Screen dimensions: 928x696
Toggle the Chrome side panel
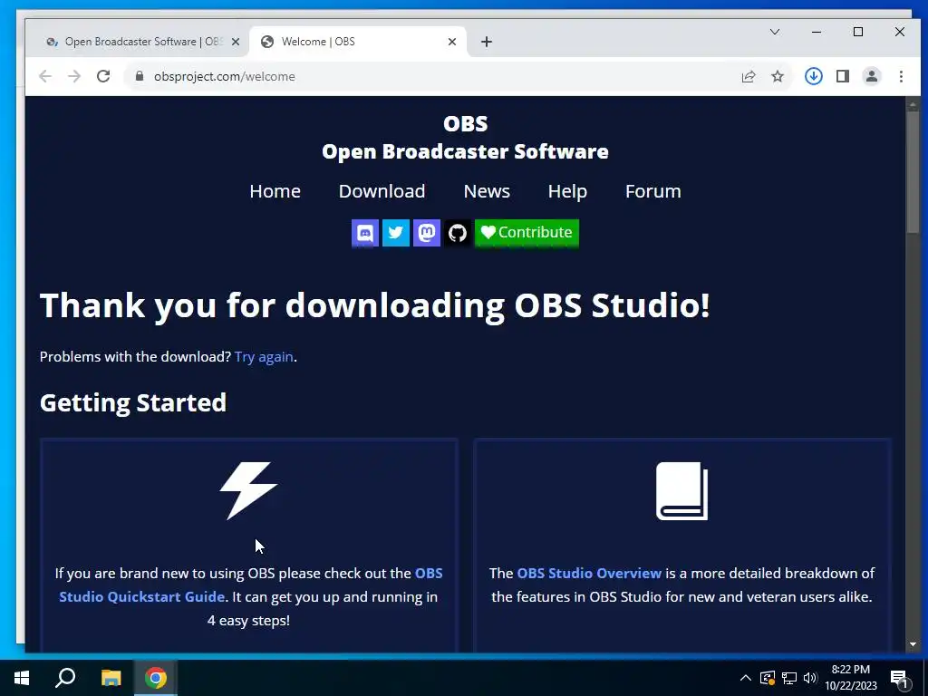pos(843,76)
